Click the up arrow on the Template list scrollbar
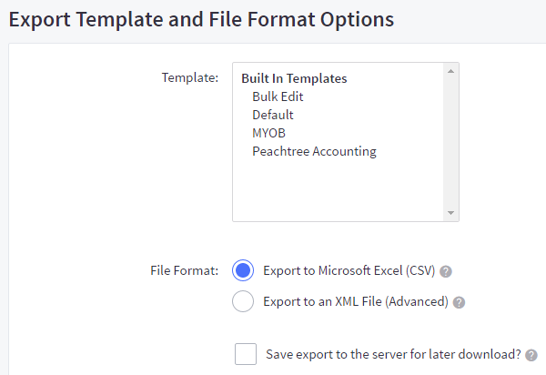Image resolution: width=546 pixels, height=375 pixels. 450,71
